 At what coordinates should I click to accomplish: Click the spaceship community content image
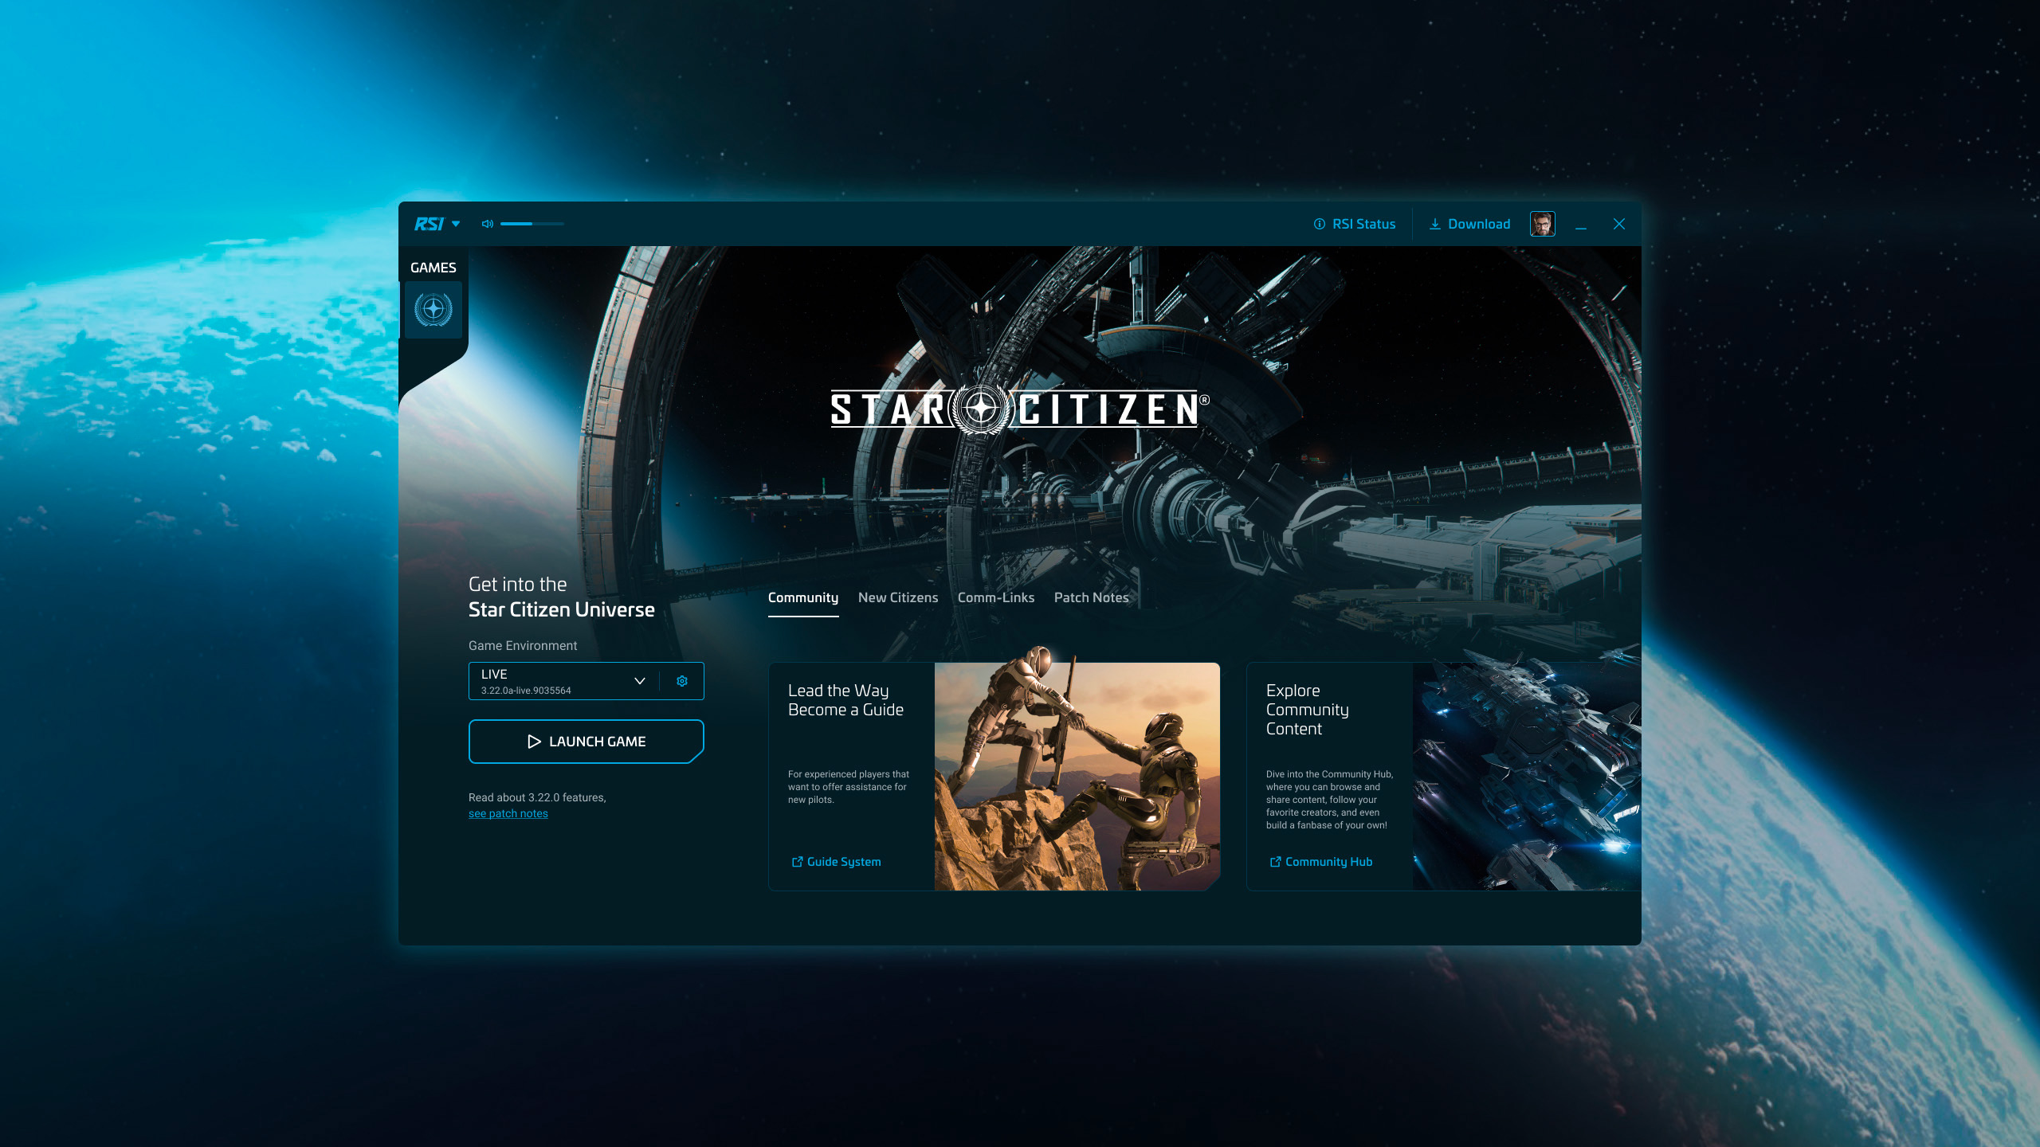(x=1527, y=777)
